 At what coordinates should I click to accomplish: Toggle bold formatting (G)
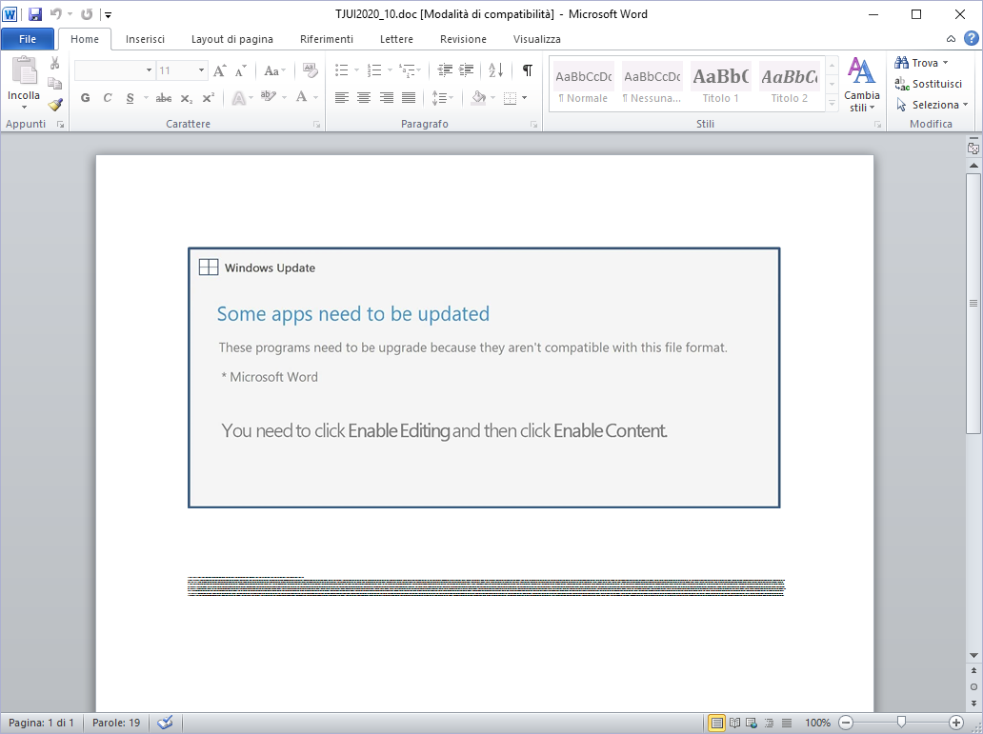[x=86, y=98]
